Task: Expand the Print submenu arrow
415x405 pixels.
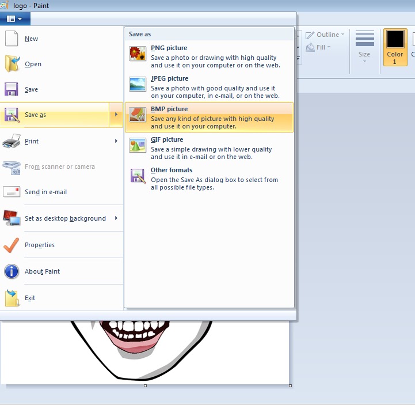Action: point(116,141)
